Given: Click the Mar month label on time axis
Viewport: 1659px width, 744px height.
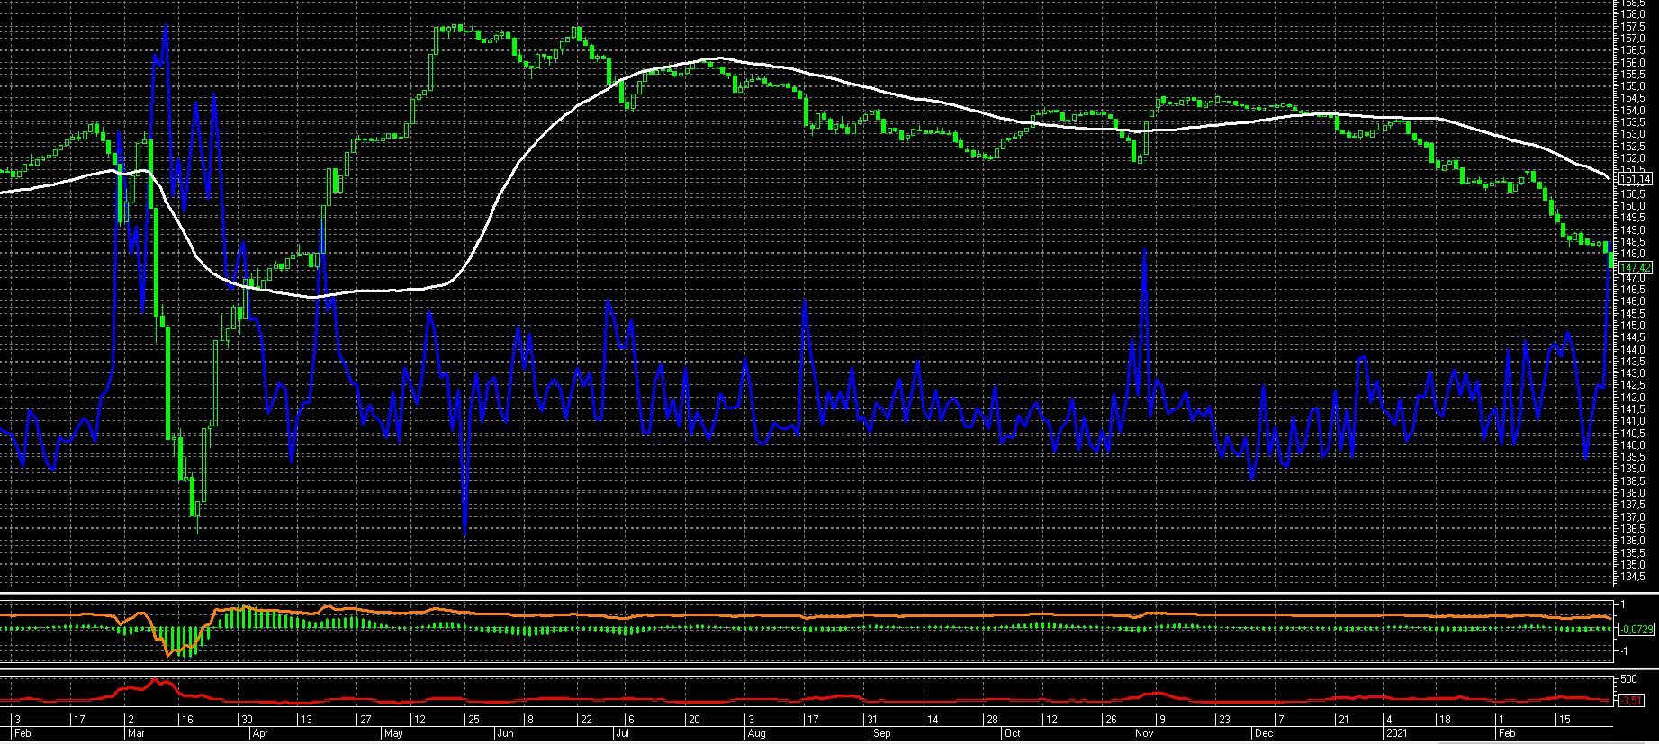Looking at the screenshot, I should point(136,734).
